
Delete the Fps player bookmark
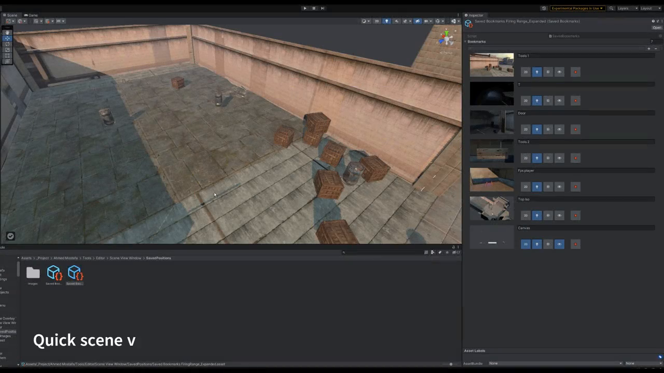pos(575,187)
